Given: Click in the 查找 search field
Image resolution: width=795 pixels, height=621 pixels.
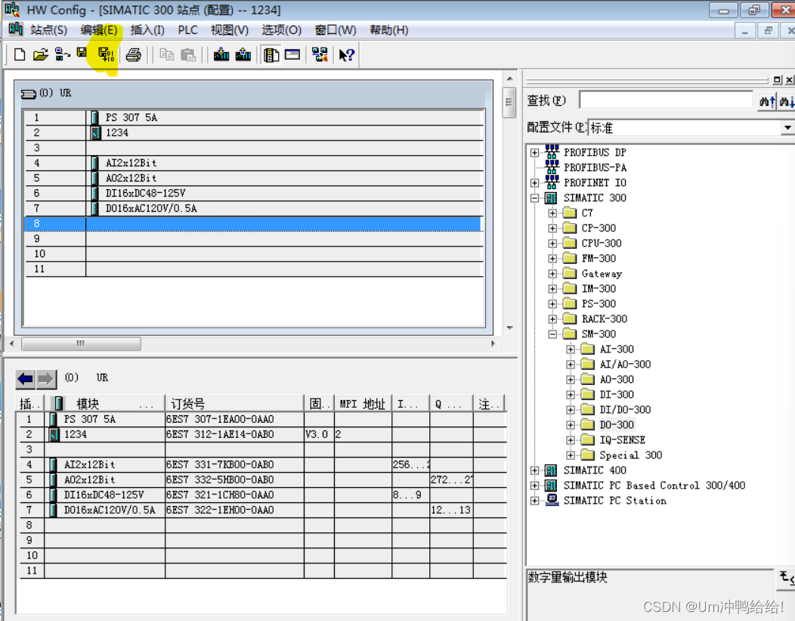Looking at the screenshot, I should click(x=666, y=101).
